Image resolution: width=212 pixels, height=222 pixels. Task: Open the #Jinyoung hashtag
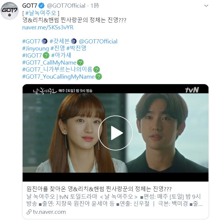pos(36,48)
